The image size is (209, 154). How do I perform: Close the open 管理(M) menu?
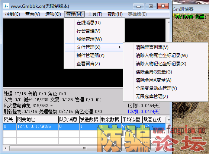pyautogui.click(x=74, y=14)
